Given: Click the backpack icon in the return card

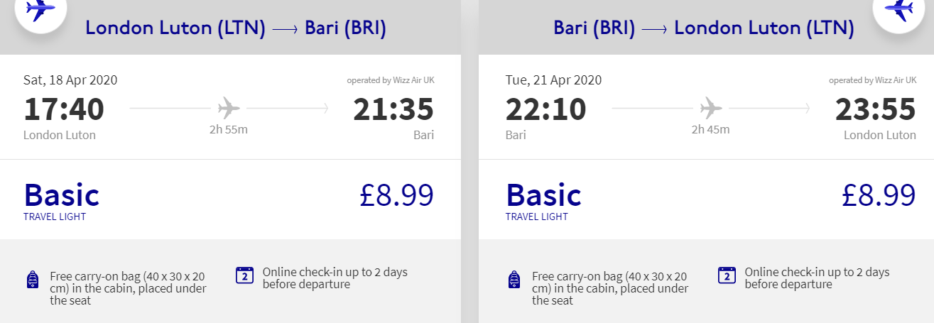Looking at the screenshot, I should (x=514, y=280).
